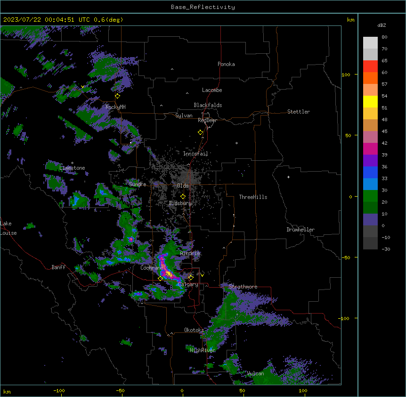Select the bright yellow 54-51 dBZ swatch
406x397 pixels.
click(370, 101)
